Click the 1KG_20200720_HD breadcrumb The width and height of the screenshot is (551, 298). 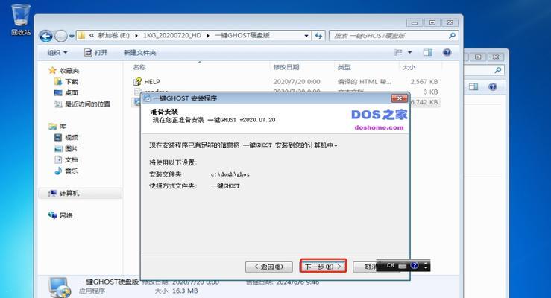tap(172, 36)
